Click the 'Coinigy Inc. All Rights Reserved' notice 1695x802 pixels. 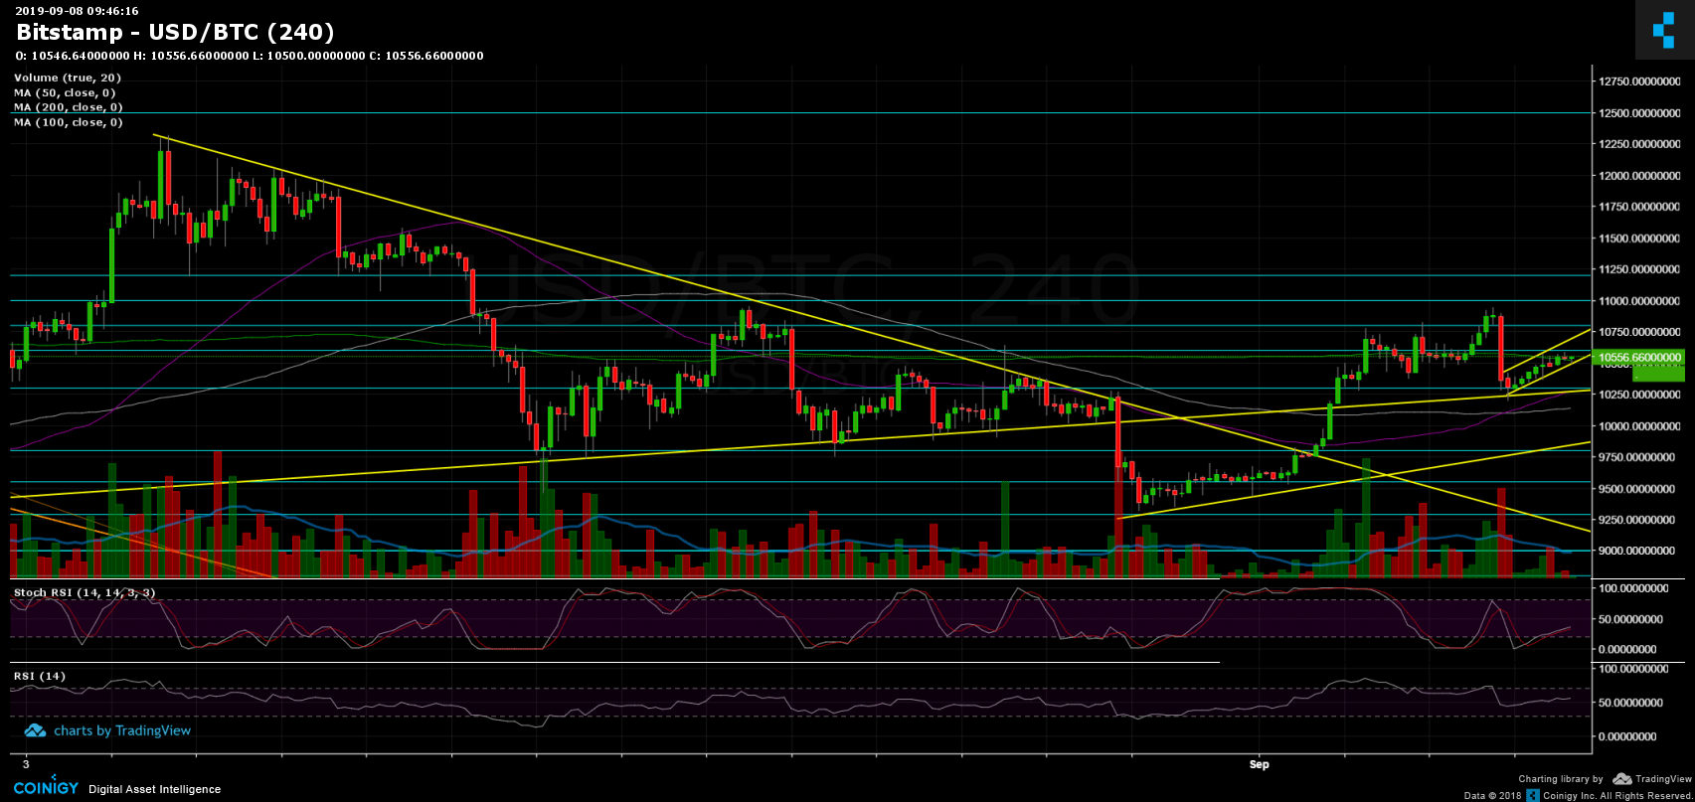coord(1617,795)
